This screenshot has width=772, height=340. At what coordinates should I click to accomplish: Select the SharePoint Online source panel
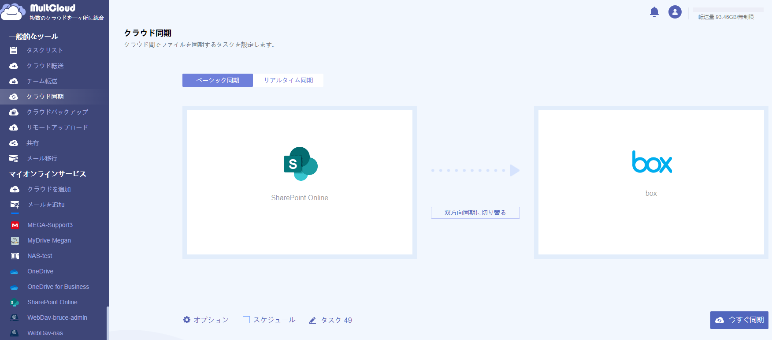(x=300, y=182)
